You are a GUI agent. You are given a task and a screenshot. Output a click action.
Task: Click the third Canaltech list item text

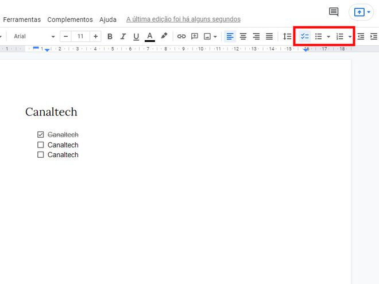click(63, 155)
